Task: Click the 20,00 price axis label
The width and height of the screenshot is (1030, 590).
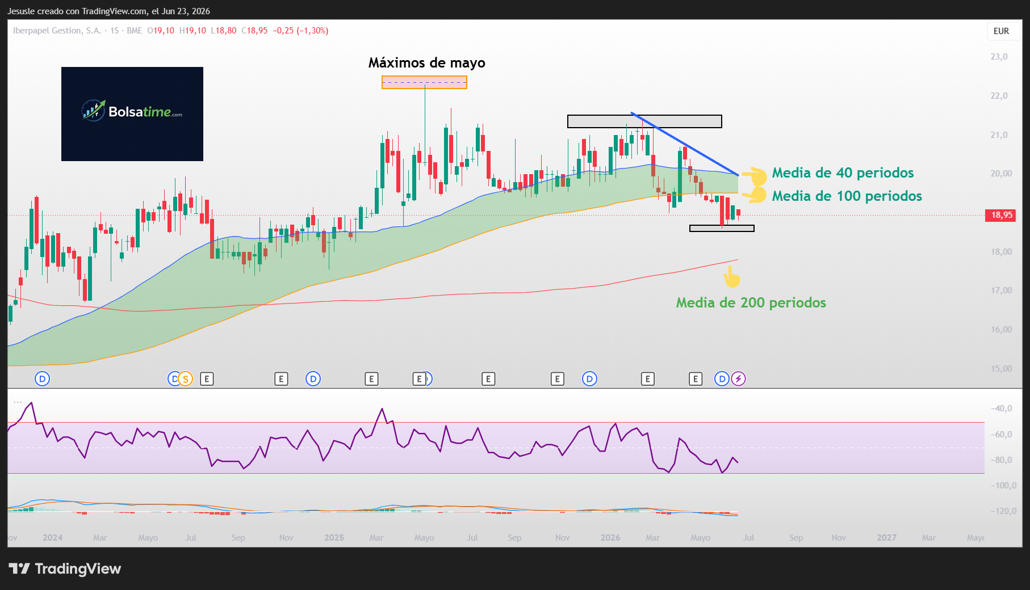Action: [x=1001, y=174]
